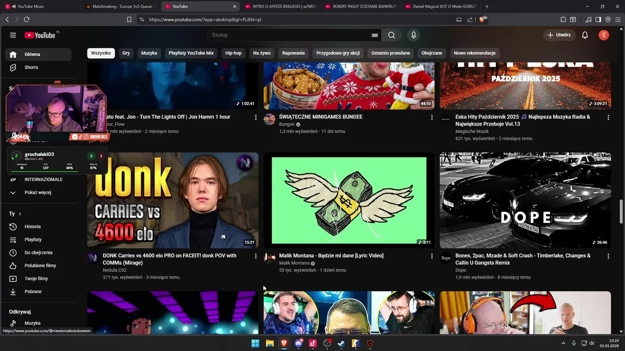Open the browser extensions puzzle icon
Screen dimensions: 625x351
tap(563, 19)
